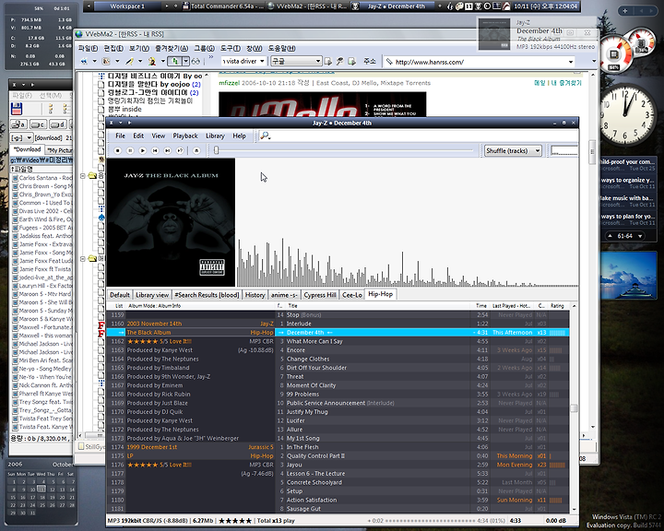This screenshot has height=531, width=664.
Task: Click the floppy disk icon in Total Commander
Action: (17, 109)
